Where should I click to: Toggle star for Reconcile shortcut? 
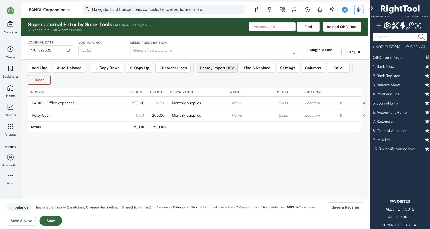point(427,121)
